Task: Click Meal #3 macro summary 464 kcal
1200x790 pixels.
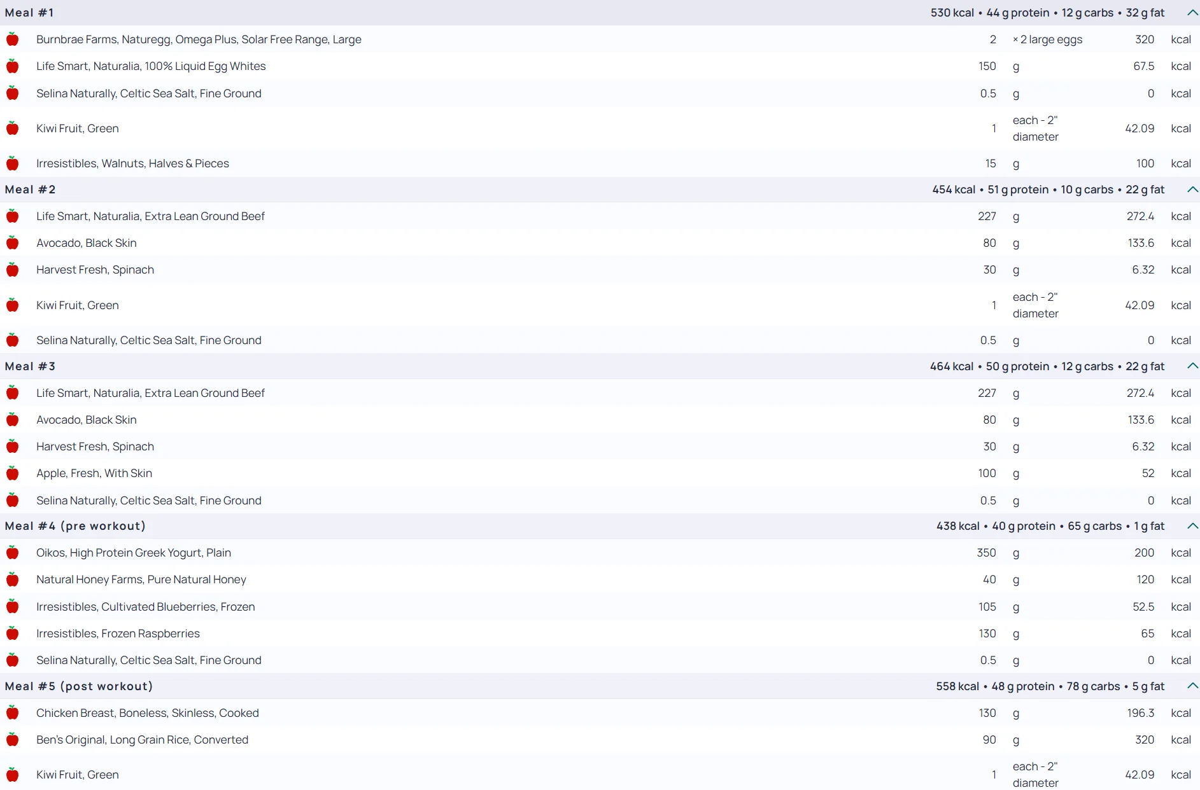Action: 1047,366
